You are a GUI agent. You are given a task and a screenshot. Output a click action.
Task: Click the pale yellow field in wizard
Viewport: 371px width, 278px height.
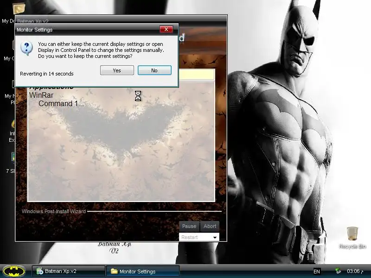pos(196,75)
